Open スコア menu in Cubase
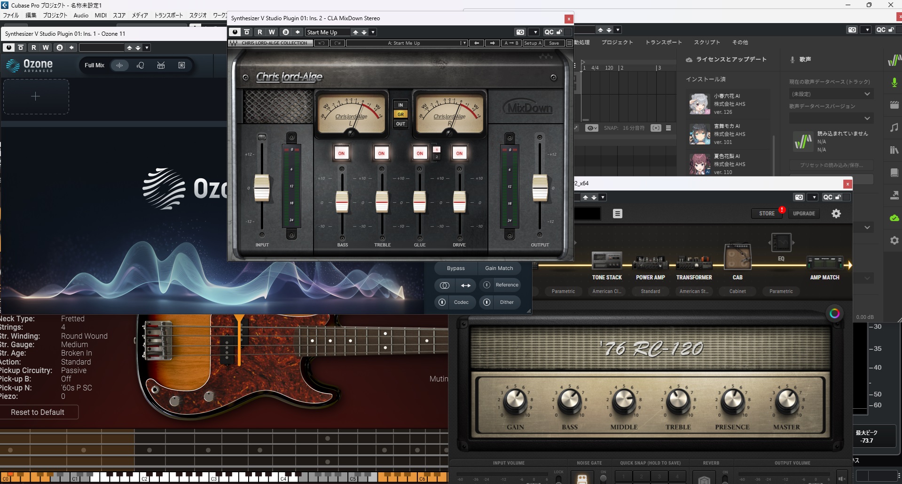The height and width of the screenshot is (484, 902). (x=119, y=15)
